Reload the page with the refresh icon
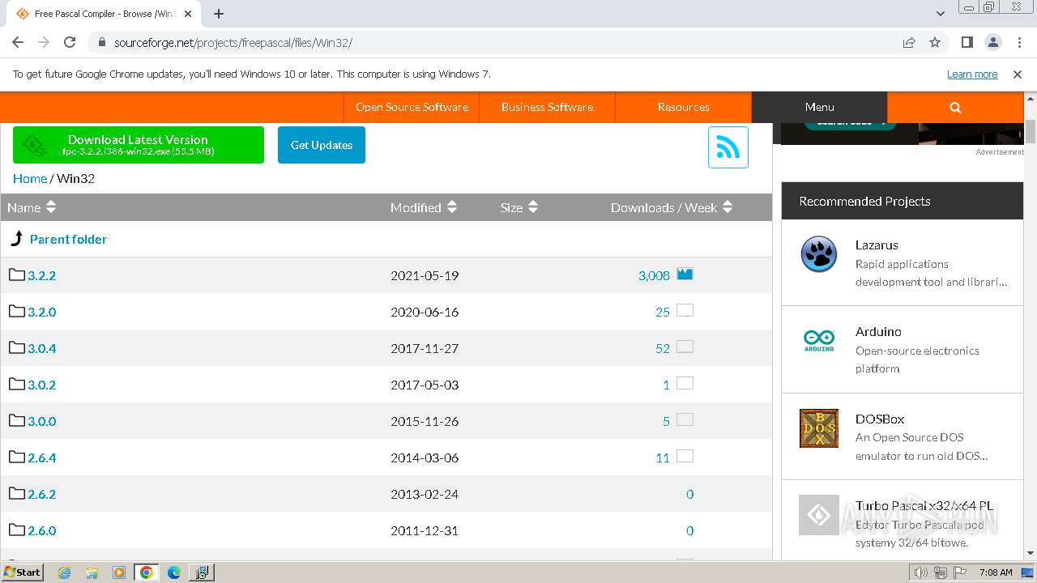 pyautogui.click(x=70, y=42)
